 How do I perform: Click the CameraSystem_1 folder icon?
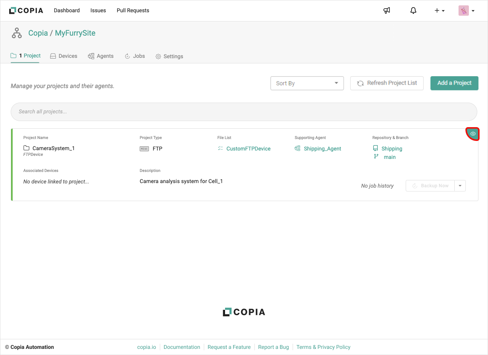26,148
